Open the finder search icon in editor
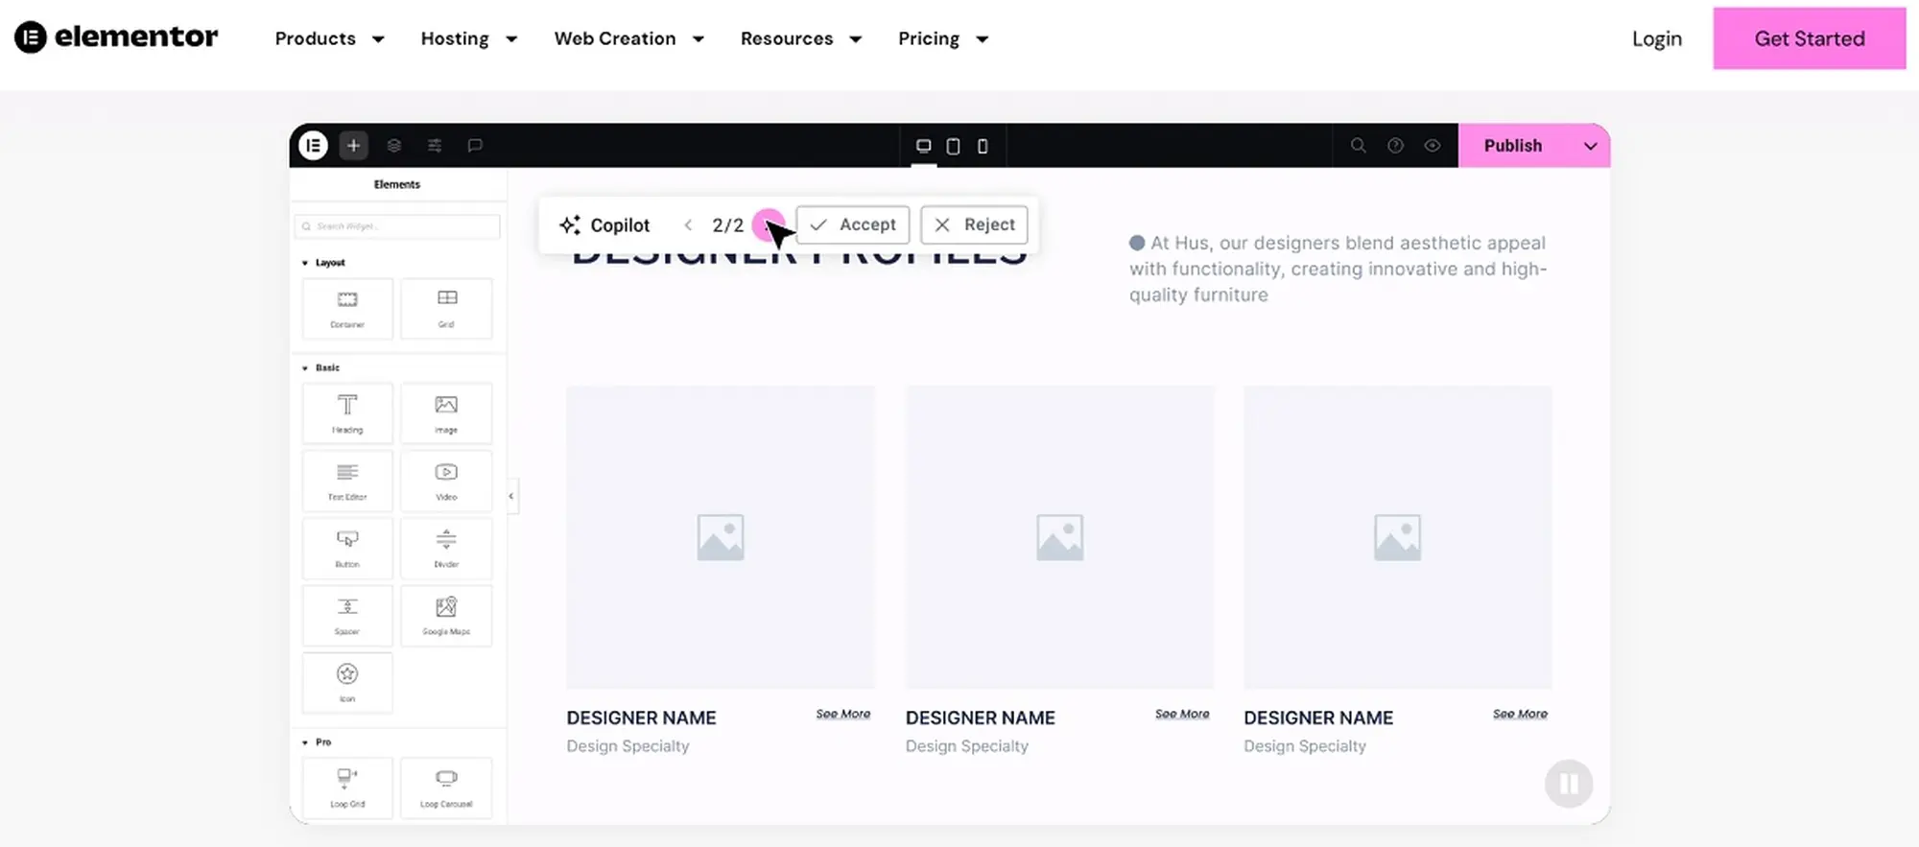The width and height of the screenshot is (1919, 847). coord(1358,145)
